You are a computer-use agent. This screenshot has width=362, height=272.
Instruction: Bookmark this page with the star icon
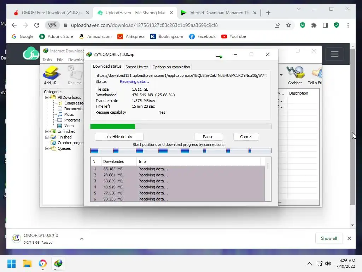point(288,25)
